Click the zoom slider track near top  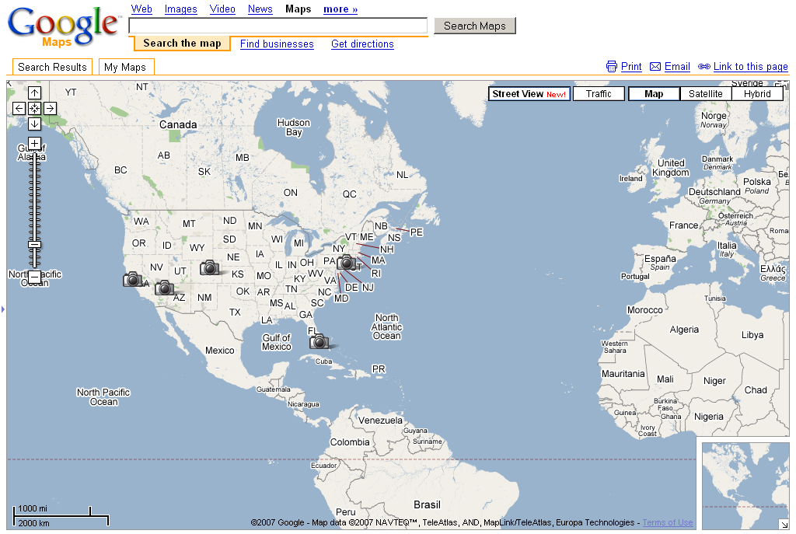(34, 162)
